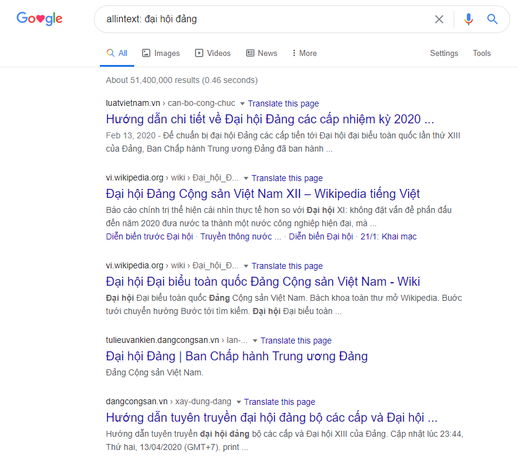Start a voice search with the microphone icon

point(468,19)
